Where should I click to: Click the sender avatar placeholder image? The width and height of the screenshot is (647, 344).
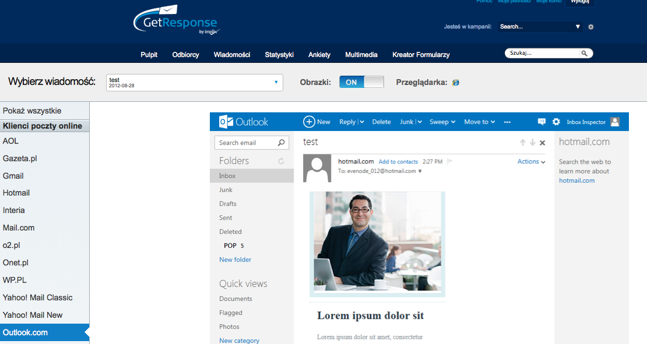pos(317,168)
